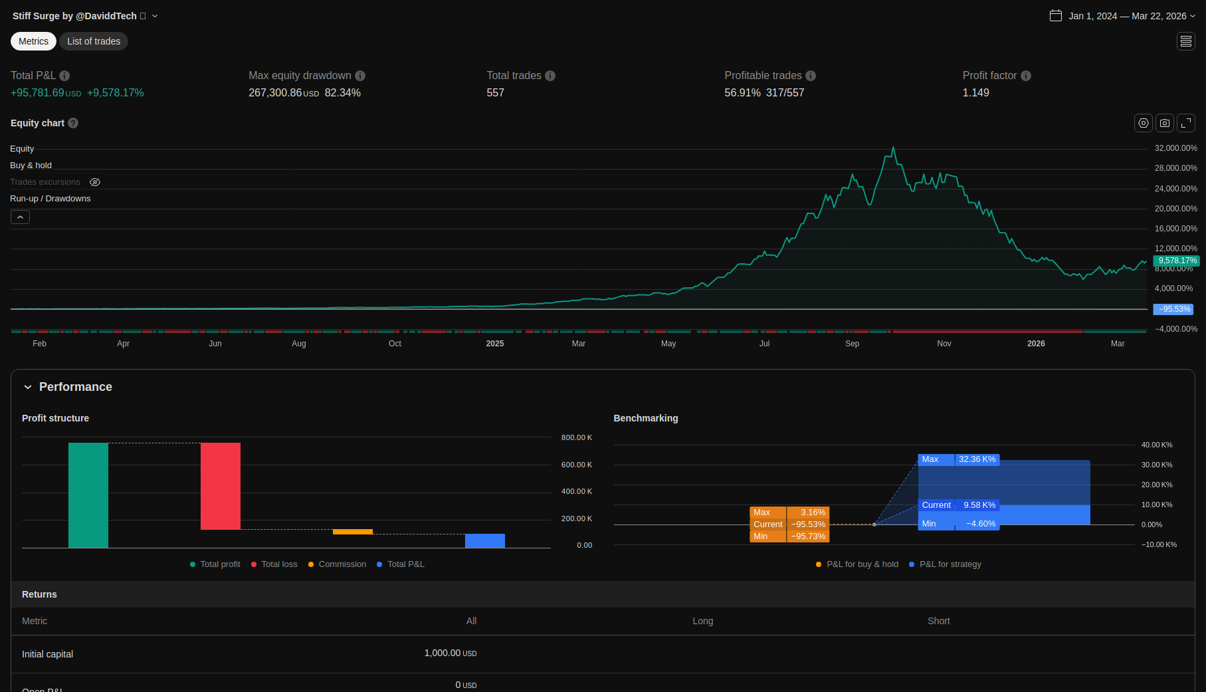Click the Total P&L legend label
Screen dimensions: 1206x692
click(x=405, y=564)
